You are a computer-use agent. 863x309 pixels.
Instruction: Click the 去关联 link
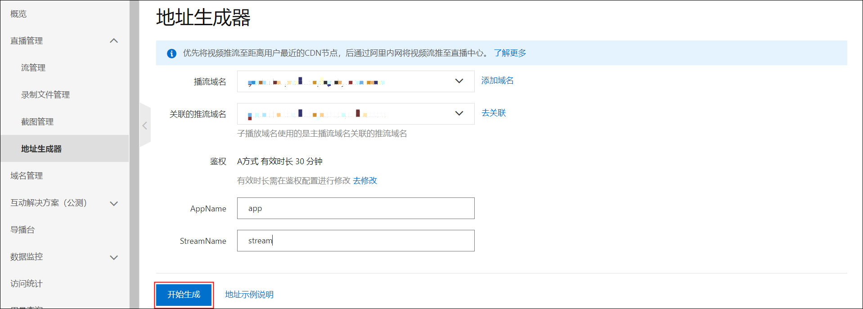click(x=494, y=113)
